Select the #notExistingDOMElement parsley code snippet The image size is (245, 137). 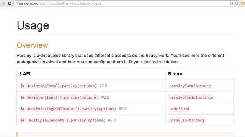click(68, 109)
